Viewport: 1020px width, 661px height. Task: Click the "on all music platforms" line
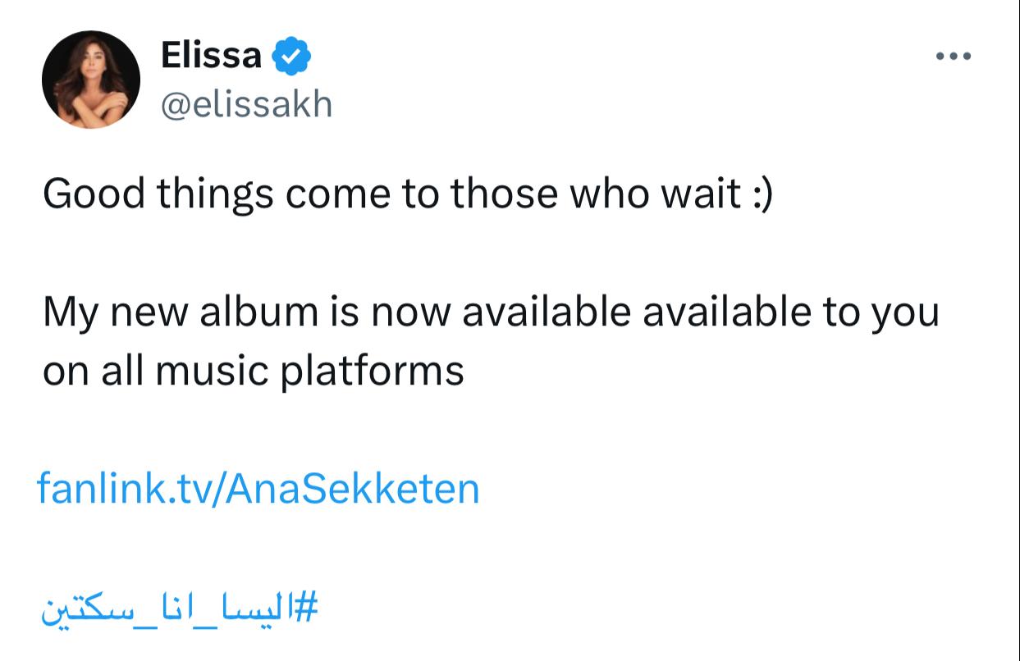[254, 371]
